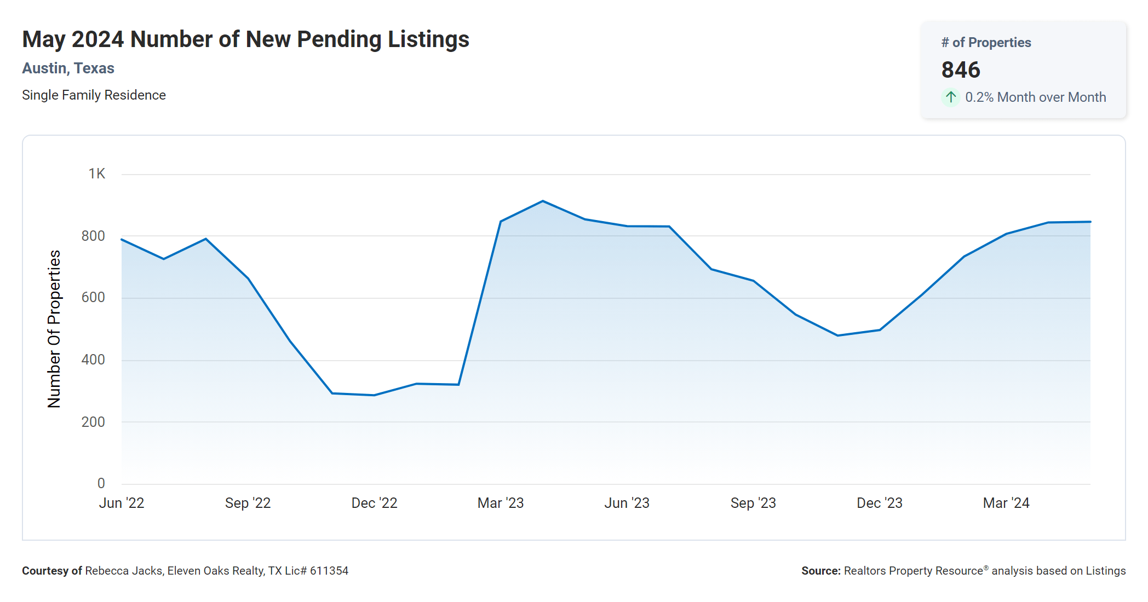1148x602 pixels.
Task: Click the 'Courtesy of Rebecca Jacks' attribution text
Action: [x=185, y=571]
